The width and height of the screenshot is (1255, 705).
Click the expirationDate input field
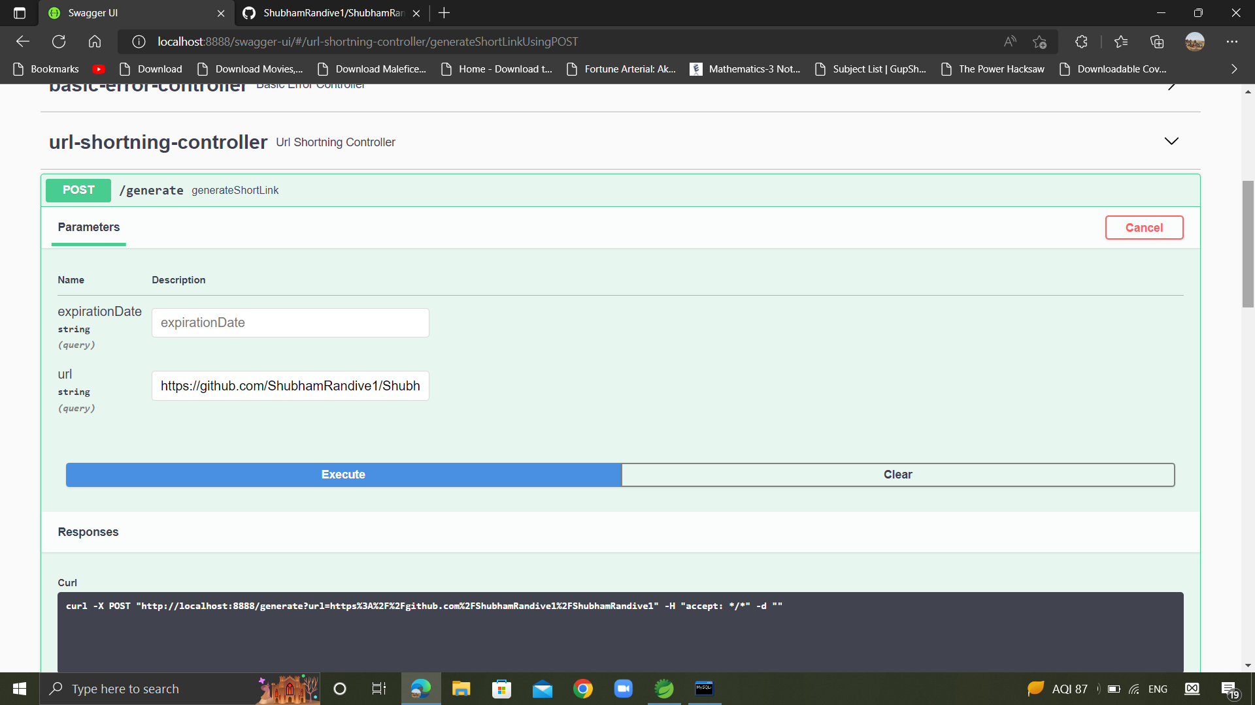click(x=290, y=322)
